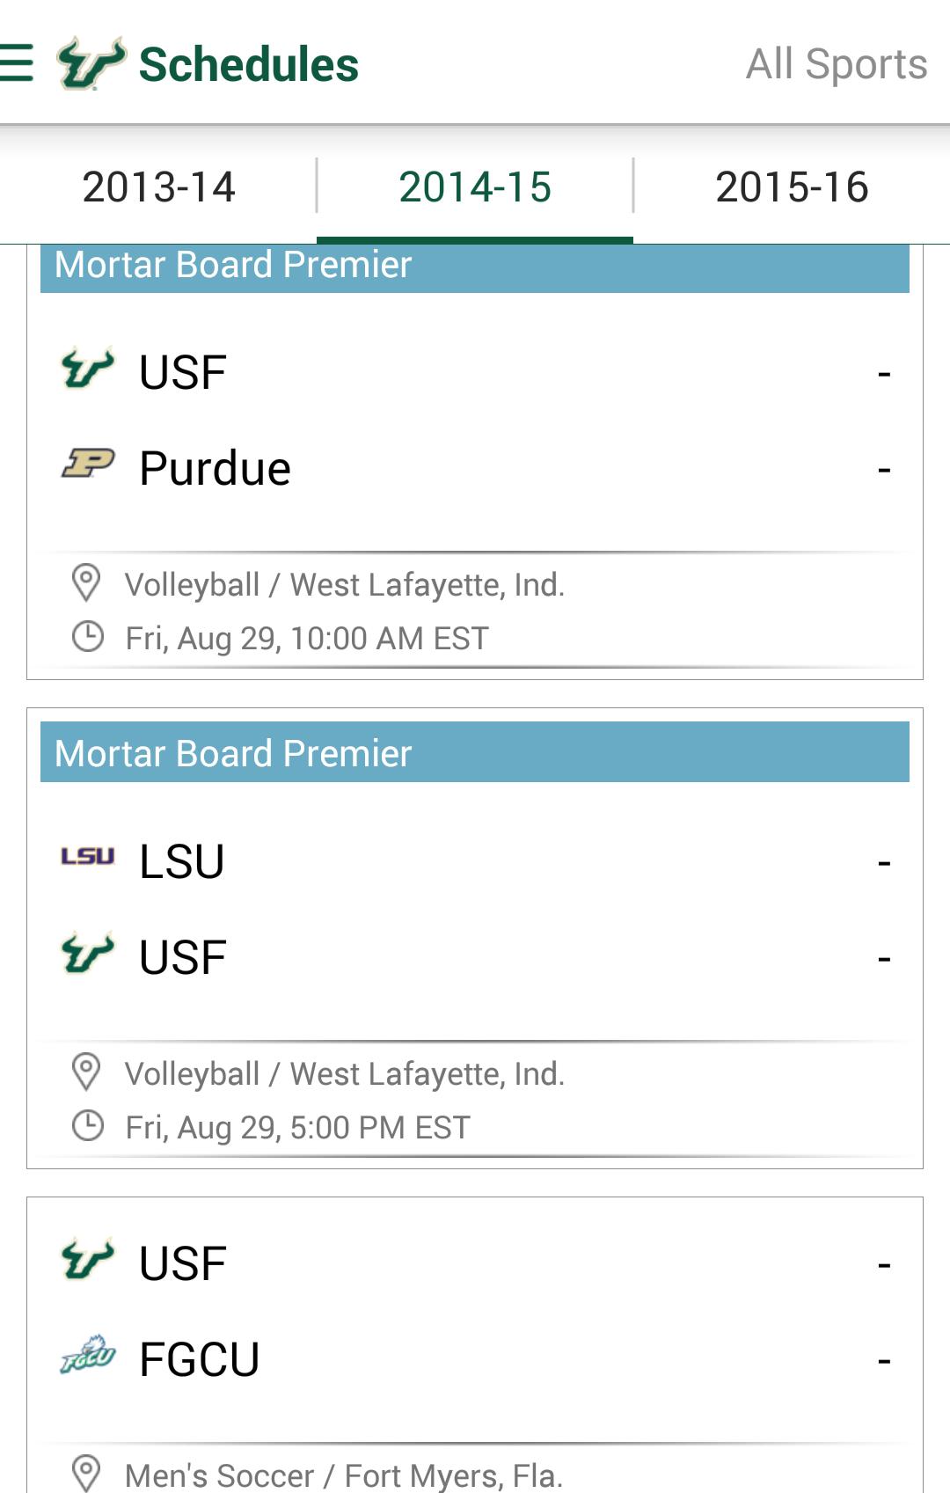Screen dimensions: 950x1493
Task: Tap USF logo in the Purdue match
Action: click(x=88, y=369)
